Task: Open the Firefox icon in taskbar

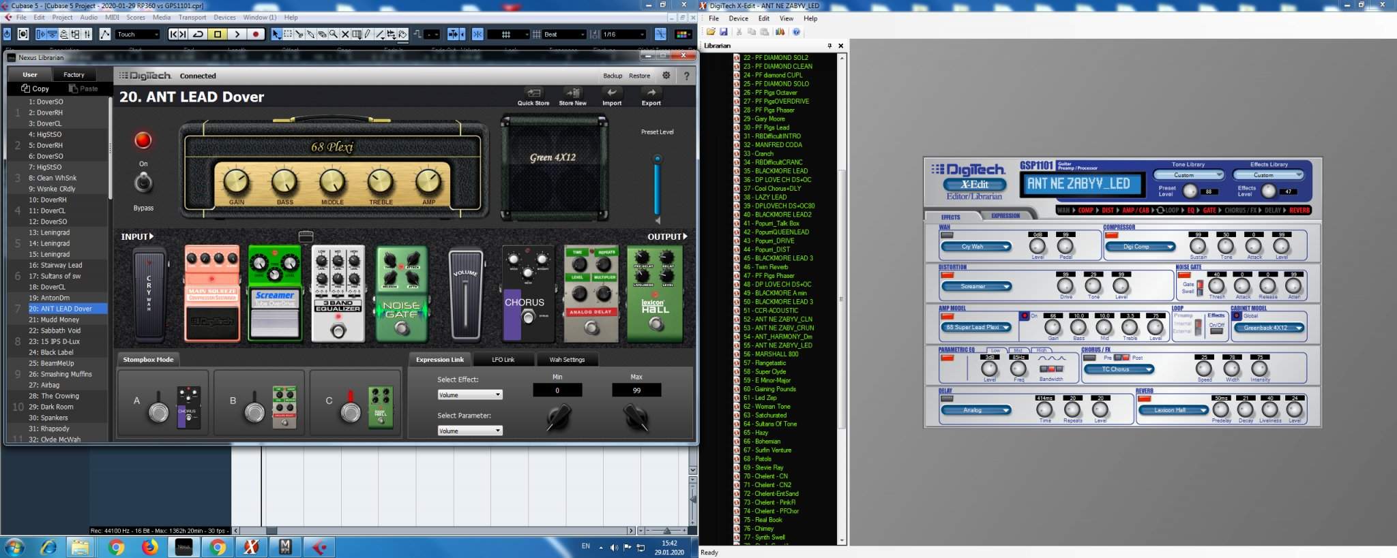Action: coord(149,546)
